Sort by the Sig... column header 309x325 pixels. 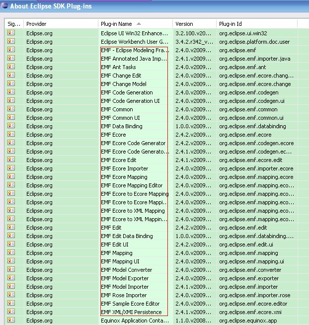click(14, 24)
